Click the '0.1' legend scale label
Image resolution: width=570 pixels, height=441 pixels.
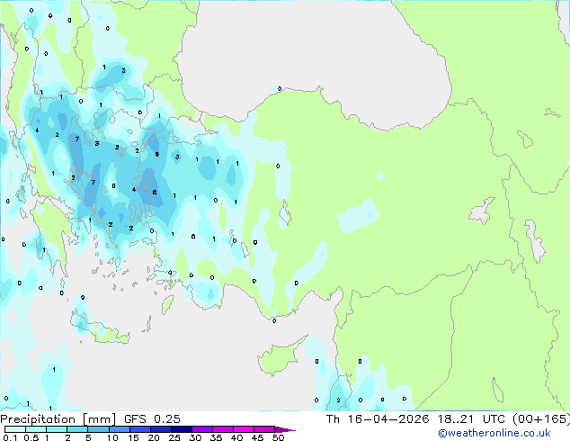pos(10,437)
